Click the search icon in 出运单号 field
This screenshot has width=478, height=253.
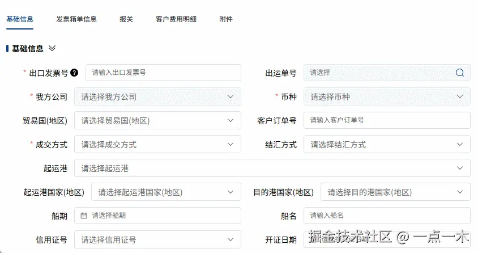click(x=460, y=73)
